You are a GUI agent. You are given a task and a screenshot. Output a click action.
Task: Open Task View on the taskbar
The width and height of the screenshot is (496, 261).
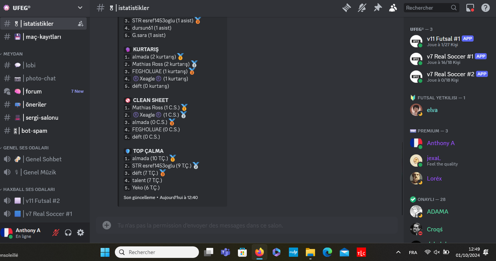208,252
